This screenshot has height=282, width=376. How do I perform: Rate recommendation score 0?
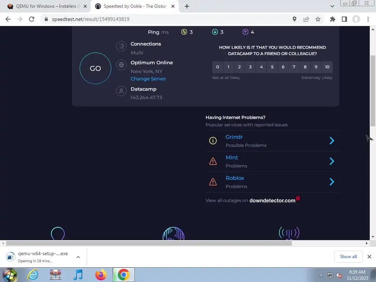pyautogui.click(x=217, y=67)
